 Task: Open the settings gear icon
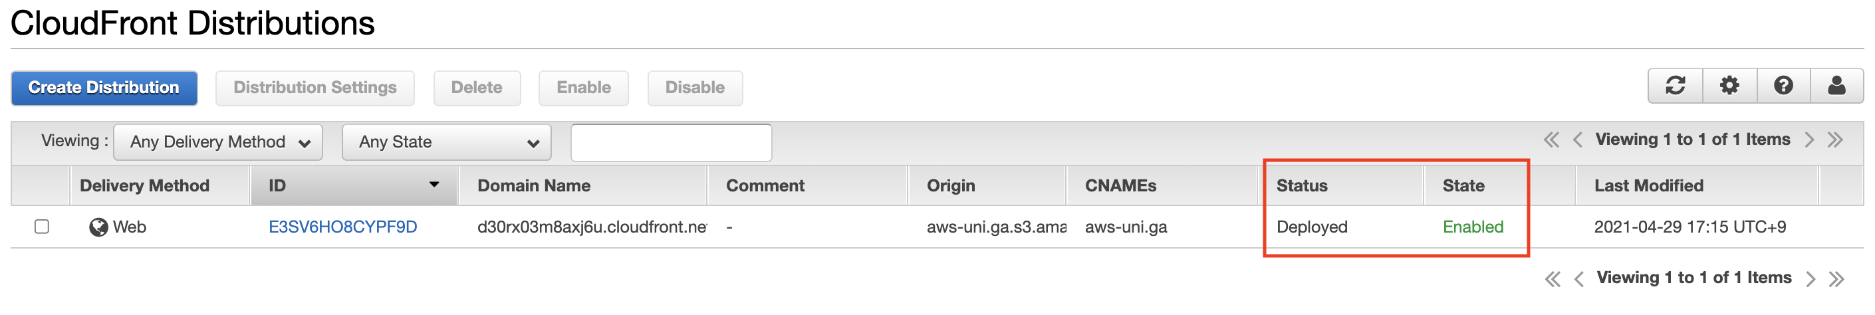1729,86
